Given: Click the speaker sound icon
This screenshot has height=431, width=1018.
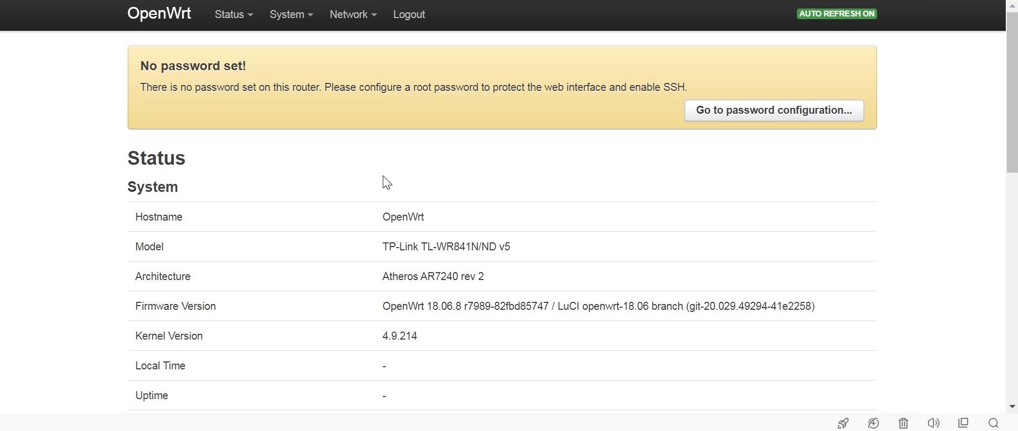Looking at the screenshot, I should pos(933,423).
